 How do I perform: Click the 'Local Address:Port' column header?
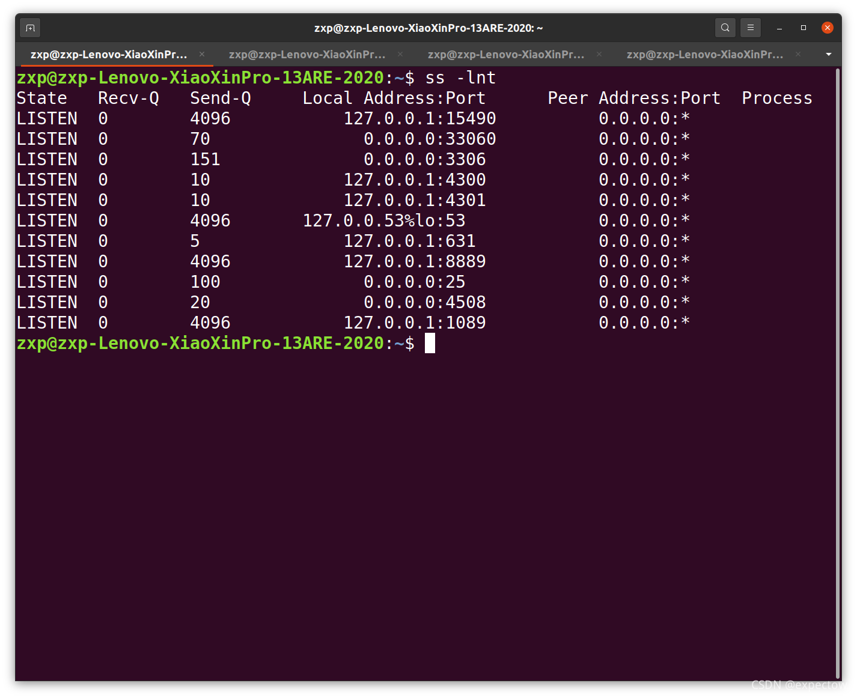click(394, 98)
